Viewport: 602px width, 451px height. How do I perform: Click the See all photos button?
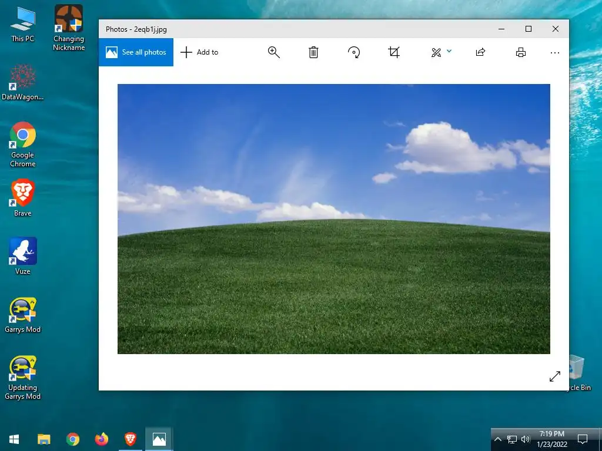click(x=136, y=52)
